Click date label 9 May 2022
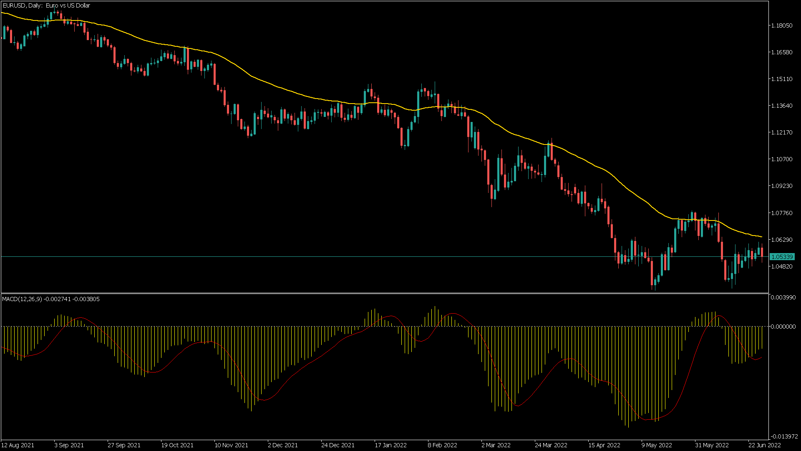 657,445
